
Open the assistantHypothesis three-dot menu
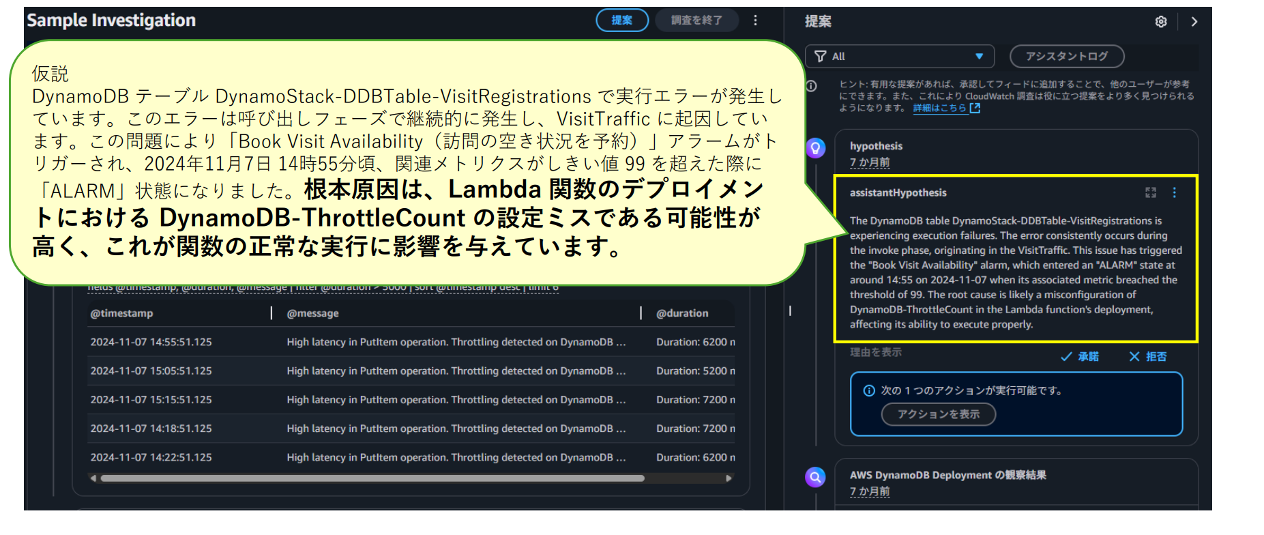tap(1174, 192)
